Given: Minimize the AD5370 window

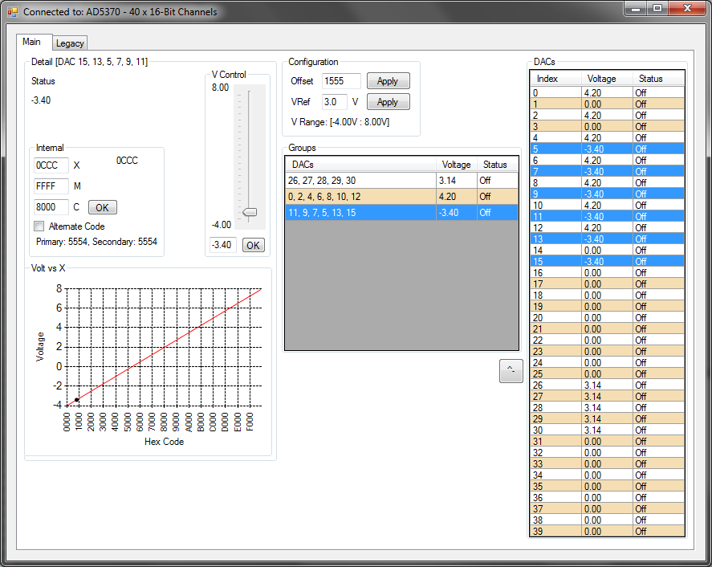Looking at the screenshot, I should click(x=636, y=9).
